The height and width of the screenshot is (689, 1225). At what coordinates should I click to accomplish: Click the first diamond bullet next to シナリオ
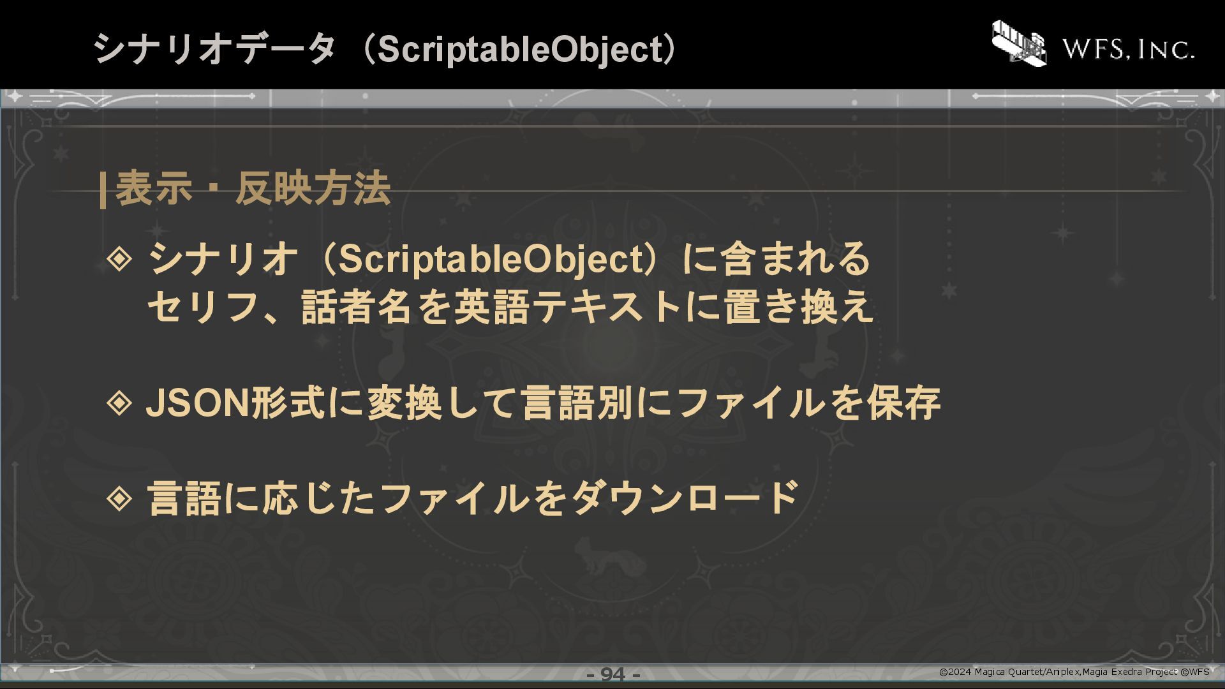tap(119, 259)
